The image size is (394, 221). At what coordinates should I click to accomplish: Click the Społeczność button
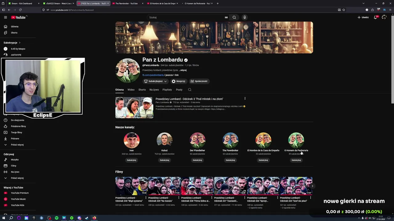coord(199,81)
